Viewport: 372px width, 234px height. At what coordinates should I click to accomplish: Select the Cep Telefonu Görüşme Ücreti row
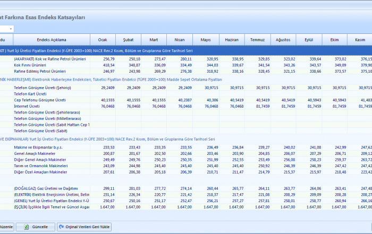click(40, 100)
